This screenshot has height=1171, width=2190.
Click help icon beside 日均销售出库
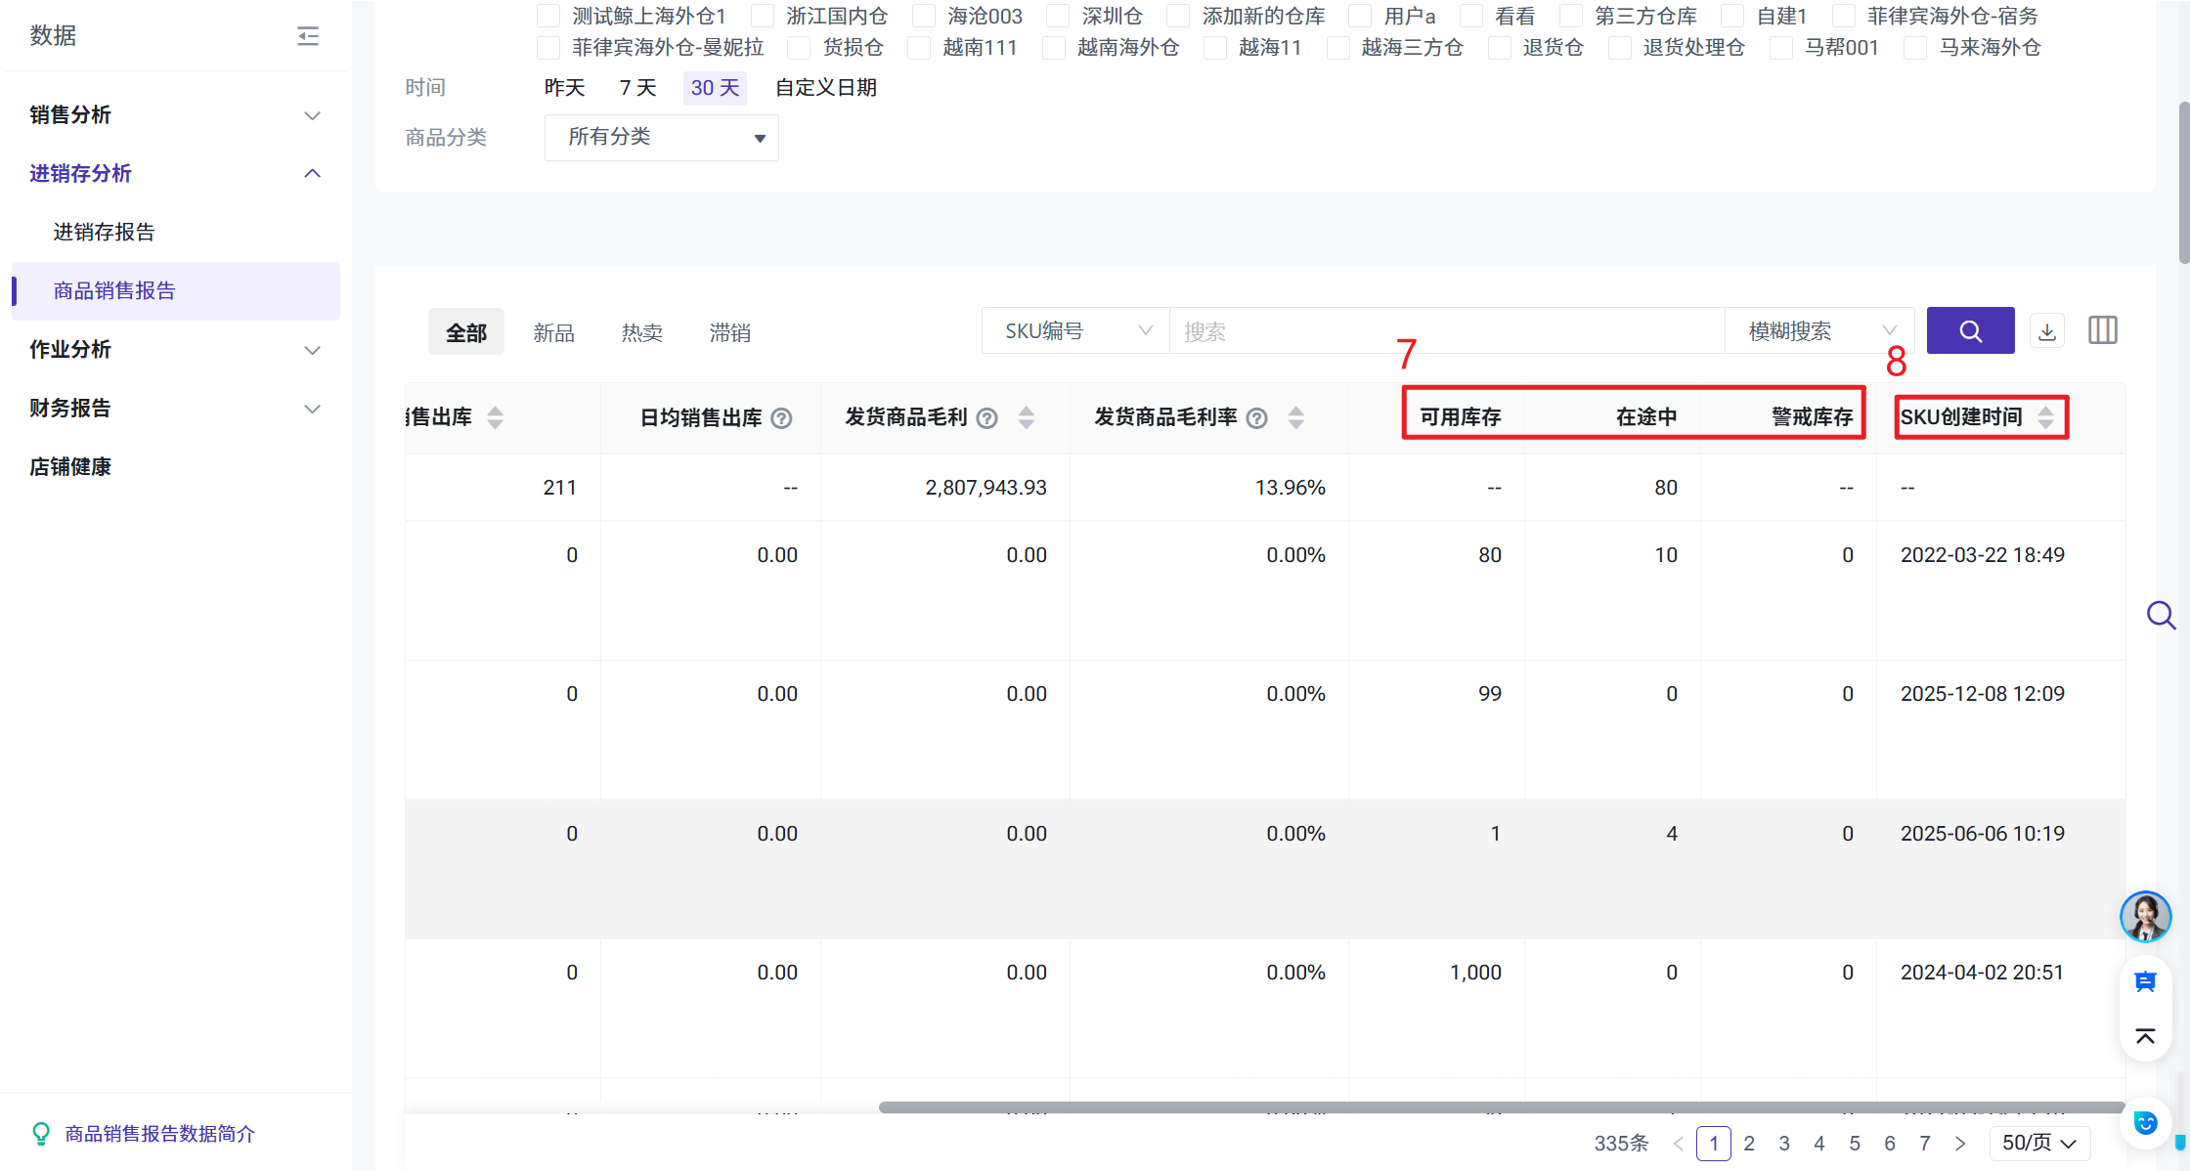[781, 418]
